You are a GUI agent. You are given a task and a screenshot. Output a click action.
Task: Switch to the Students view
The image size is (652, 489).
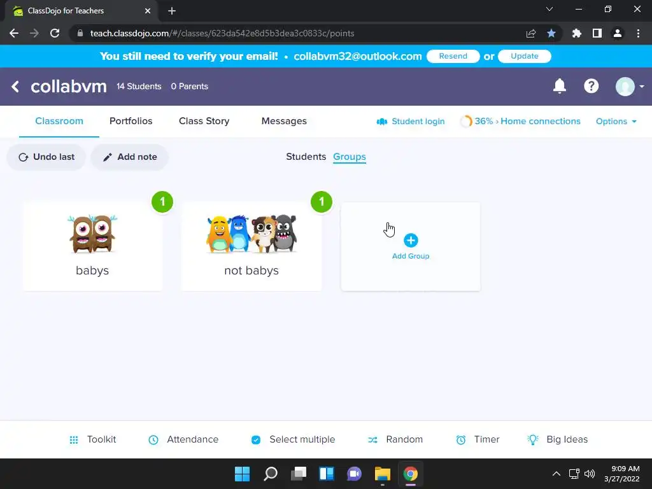click(x=306, y=157)
